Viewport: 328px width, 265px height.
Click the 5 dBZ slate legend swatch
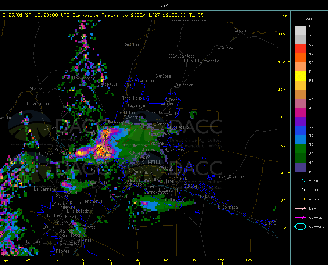click(x=300, y=167)
